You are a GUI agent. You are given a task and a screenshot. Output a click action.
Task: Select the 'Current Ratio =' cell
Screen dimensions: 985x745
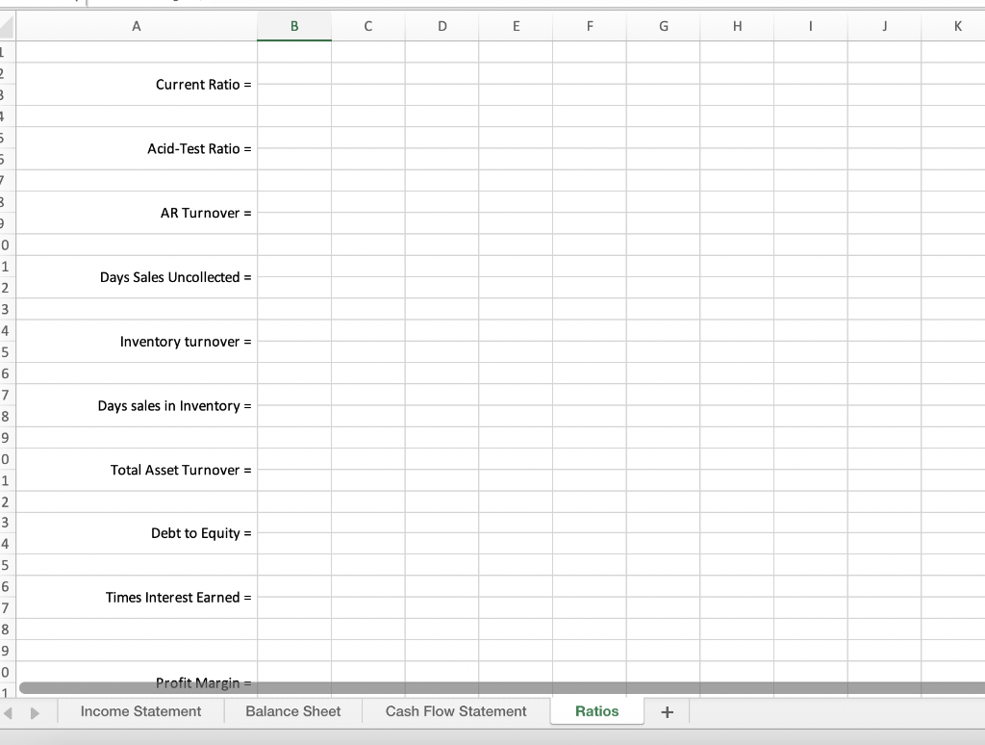click(x=137, y=85)
